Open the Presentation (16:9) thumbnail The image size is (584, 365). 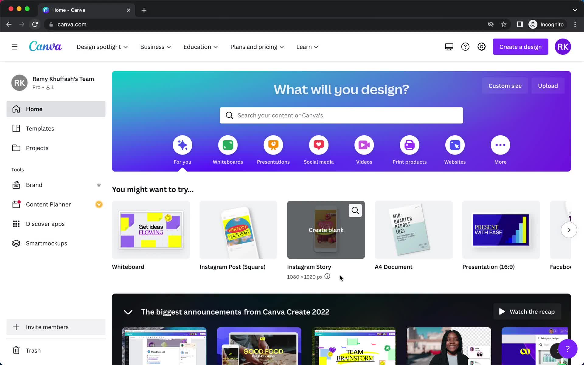pyautogui.click(x=501, y=230)
